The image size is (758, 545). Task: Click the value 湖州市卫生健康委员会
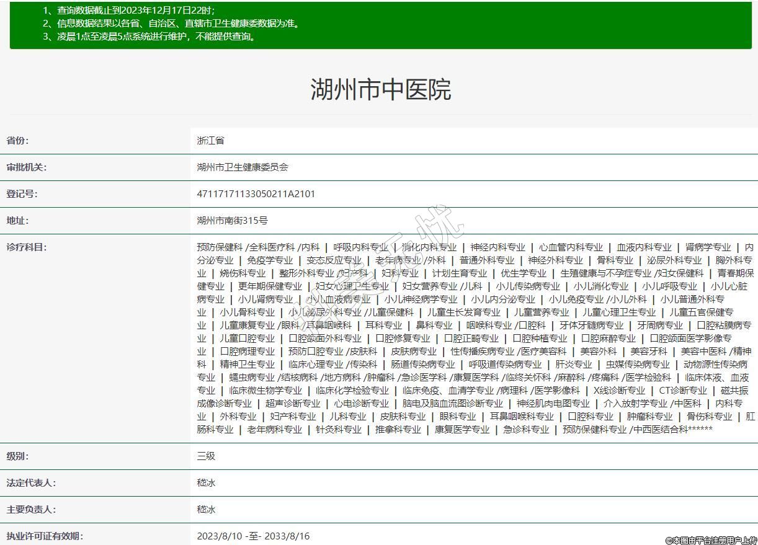243,167
